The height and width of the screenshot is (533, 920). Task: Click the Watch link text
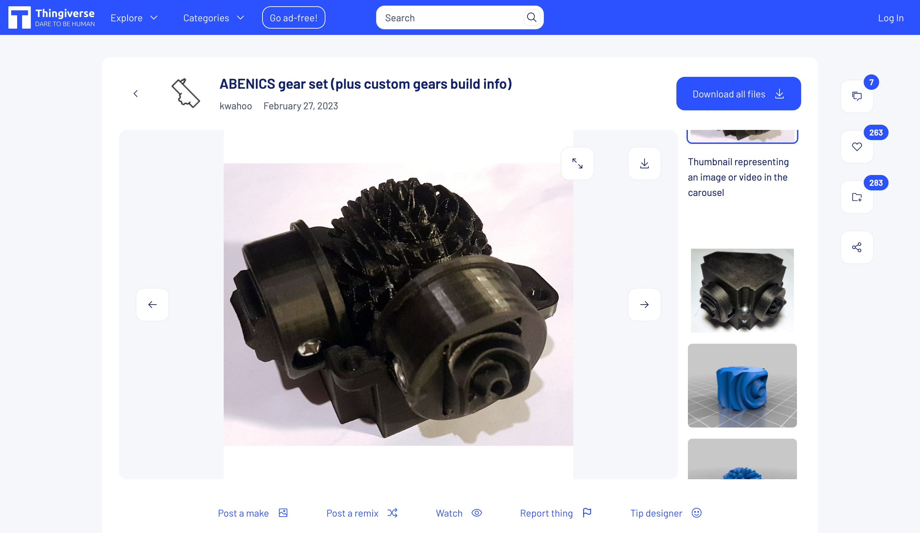[449, 513]
